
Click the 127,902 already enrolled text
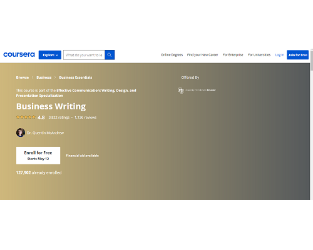tap(39, 172)
